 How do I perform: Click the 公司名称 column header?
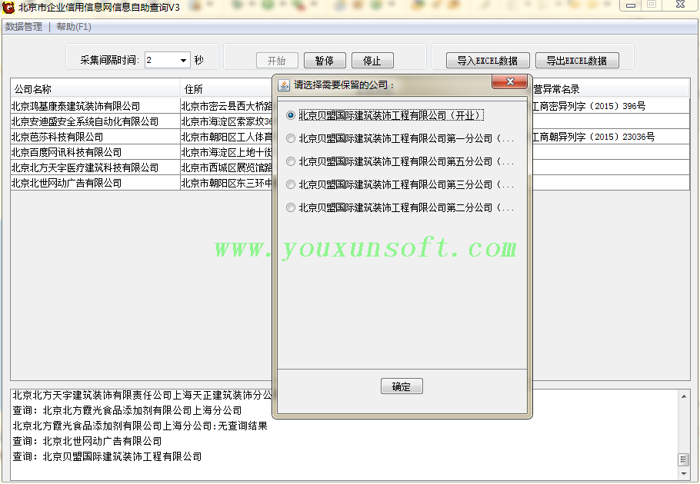(95, 89)
